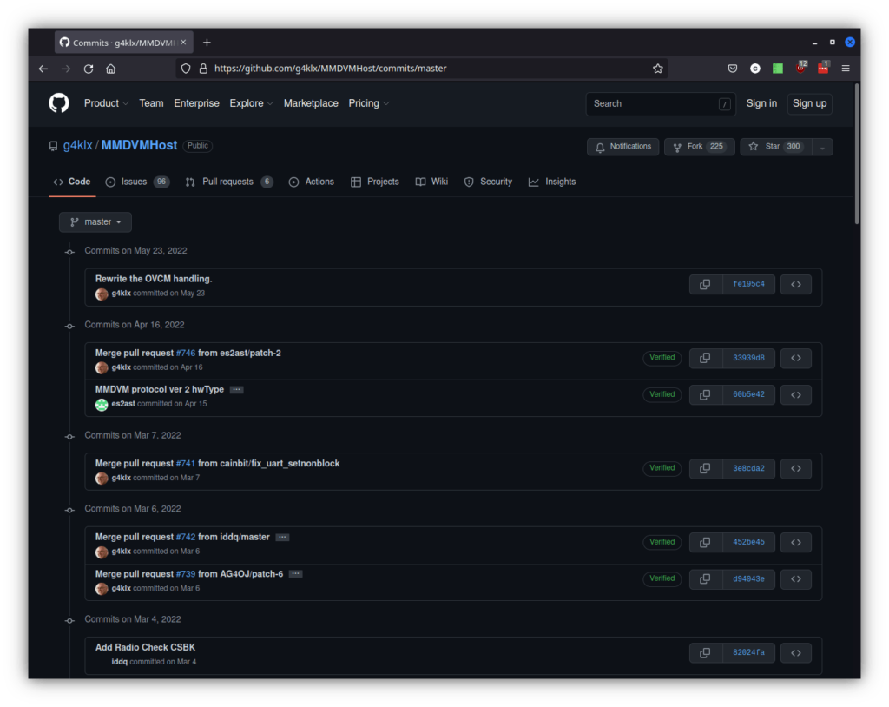Click the GitHub search field
This screenshot has width=889, height=707.
(661, 104)
